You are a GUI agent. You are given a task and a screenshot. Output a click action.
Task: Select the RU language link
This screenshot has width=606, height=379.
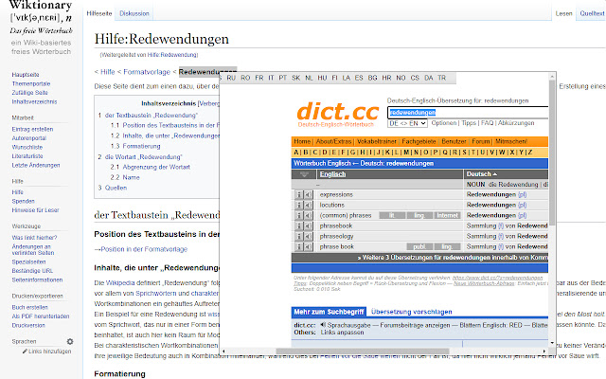point(231,78)
